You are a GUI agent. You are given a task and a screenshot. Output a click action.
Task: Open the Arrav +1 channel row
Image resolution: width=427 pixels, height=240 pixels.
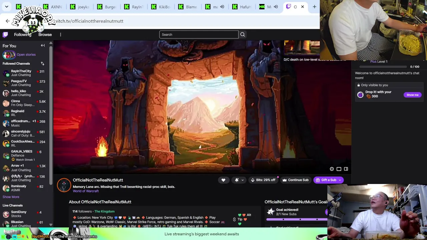tap(25, 168)
